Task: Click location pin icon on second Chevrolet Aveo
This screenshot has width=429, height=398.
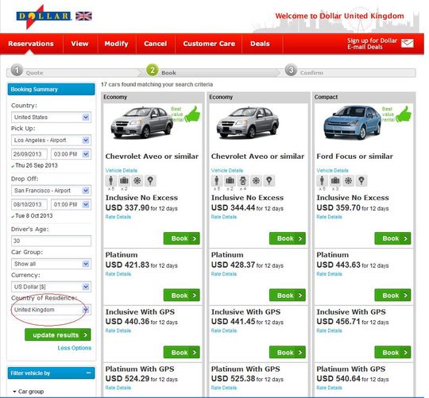Action: (x=269, y=181)
